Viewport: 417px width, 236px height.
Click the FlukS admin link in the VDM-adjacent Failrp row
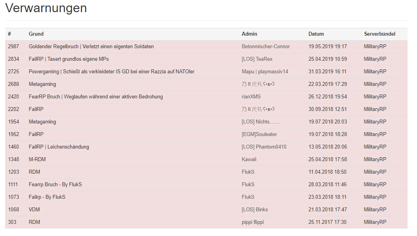[248, 197]
